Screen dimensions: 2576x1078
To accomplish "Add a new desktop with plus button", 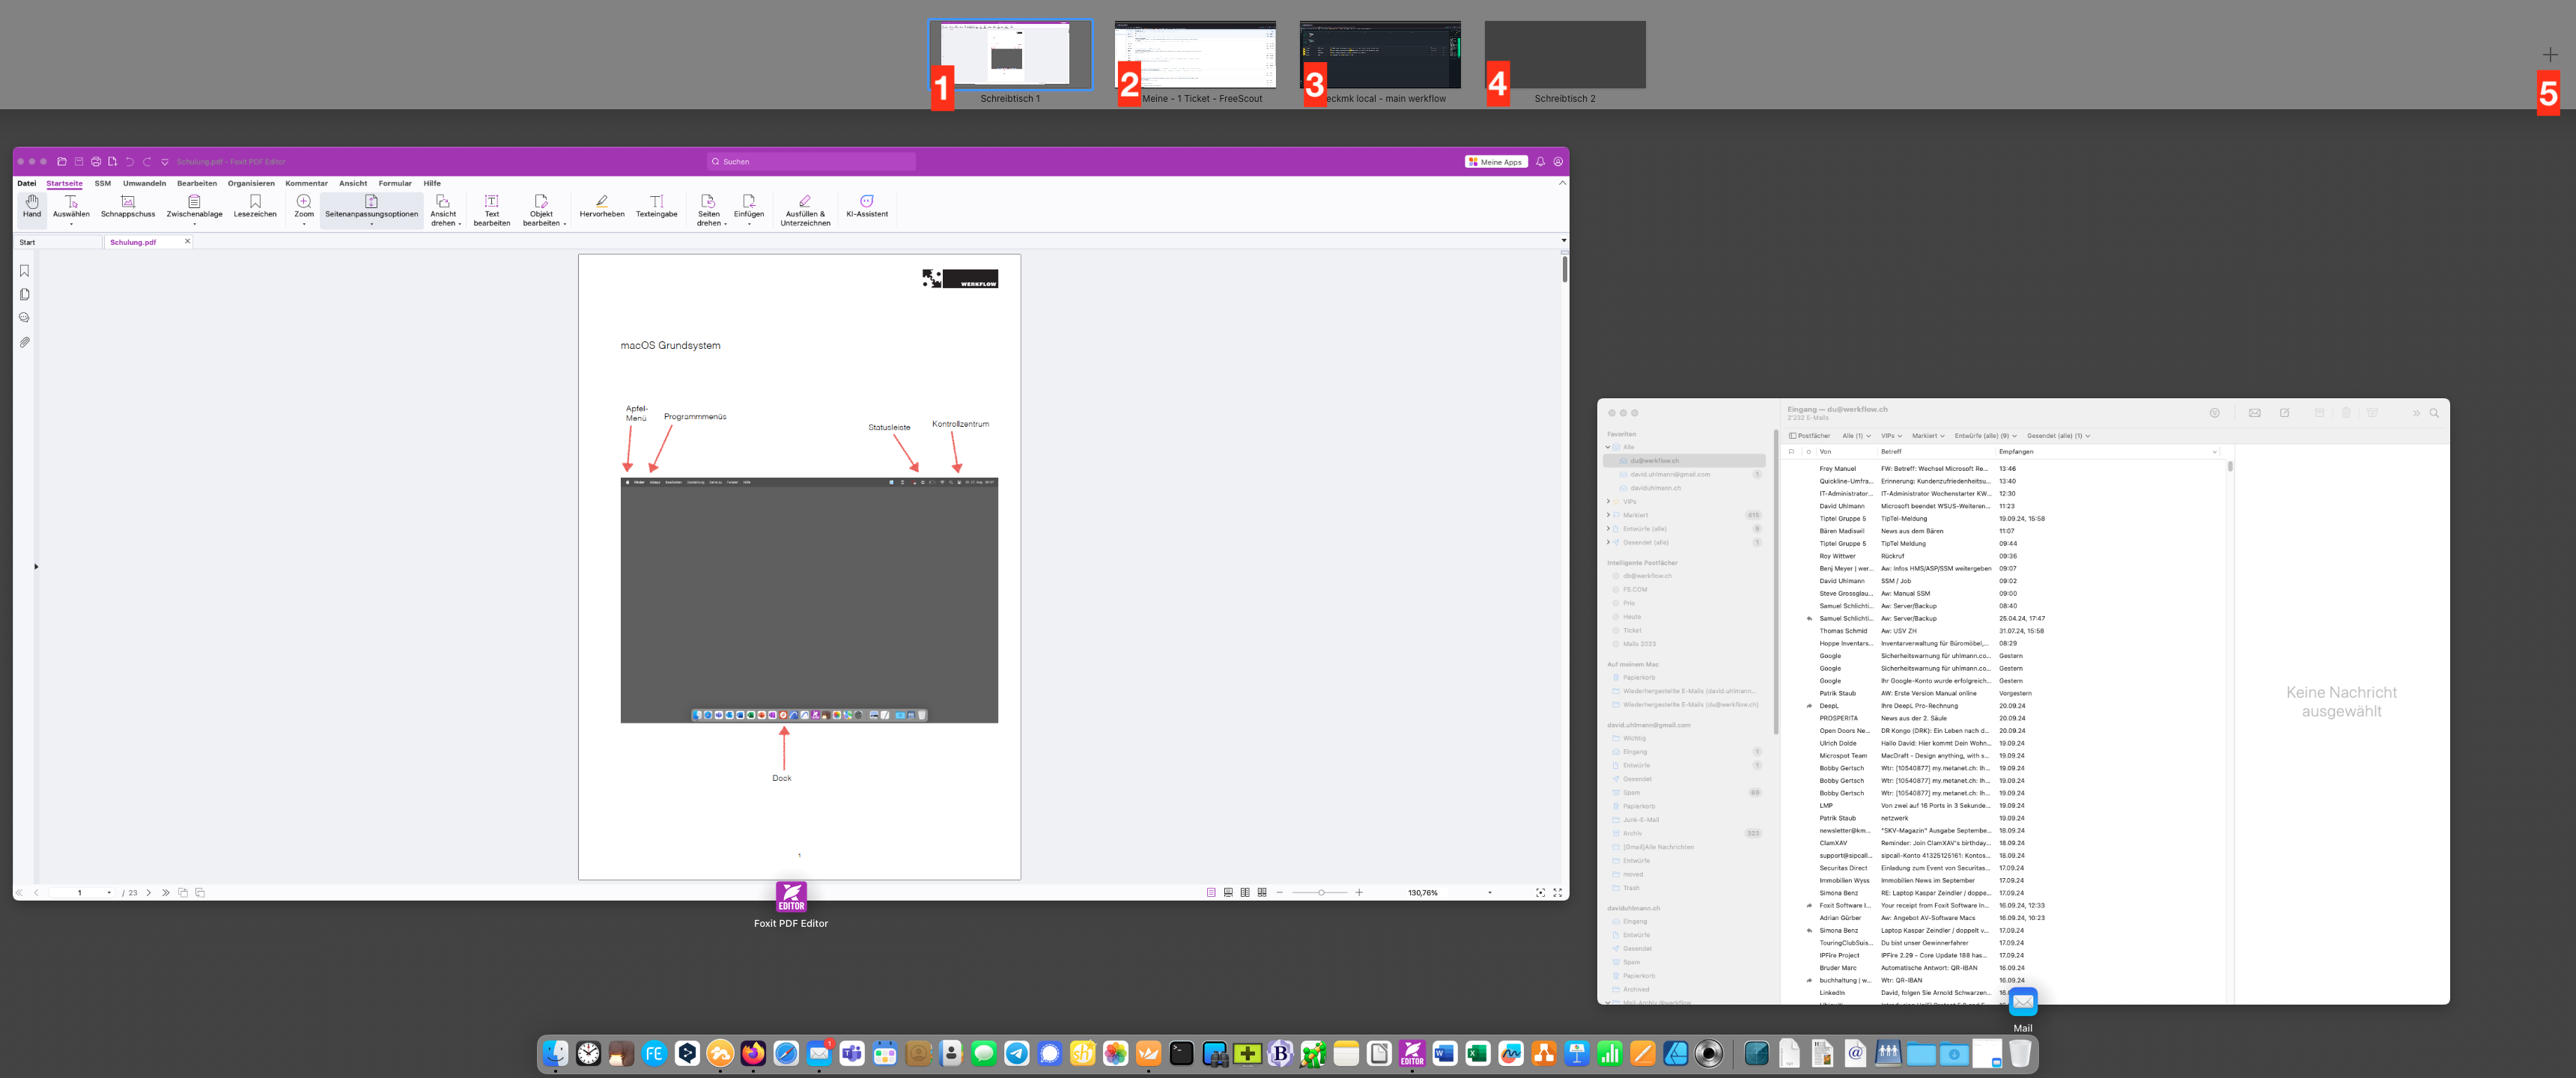I will (x=2549, y=55).
